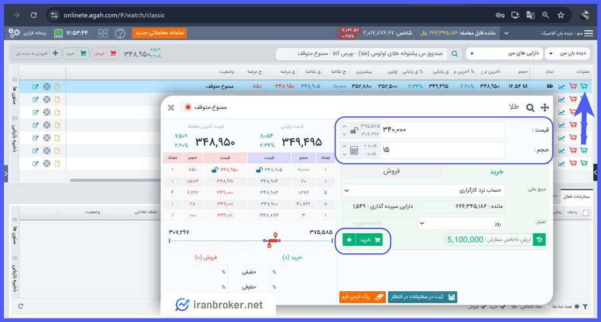Click the symbol search box with صندوق س.پشتوانه طلای لوتوس
601x322 pixels.
tap(361, 54)
